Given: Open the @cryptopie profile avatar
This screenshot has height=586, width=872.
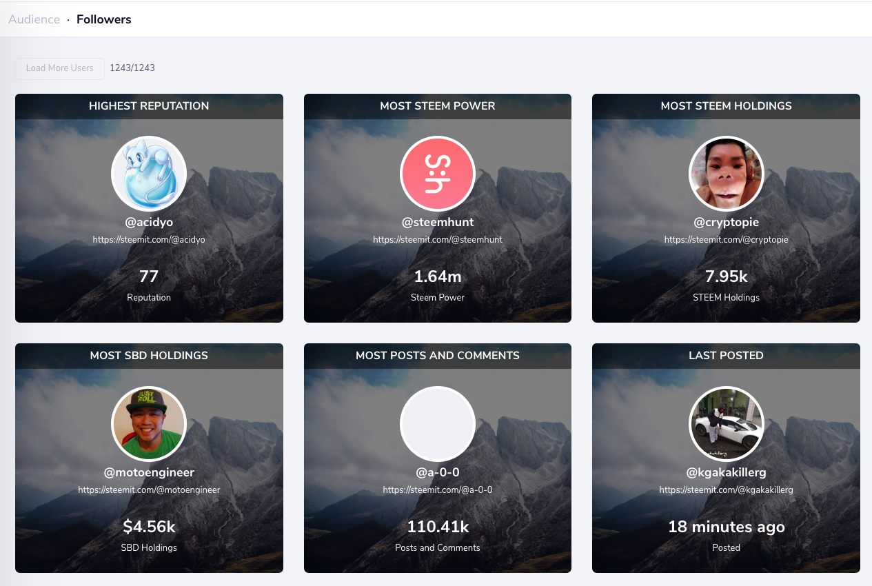Looking at the screenshot, I should 727,174.
